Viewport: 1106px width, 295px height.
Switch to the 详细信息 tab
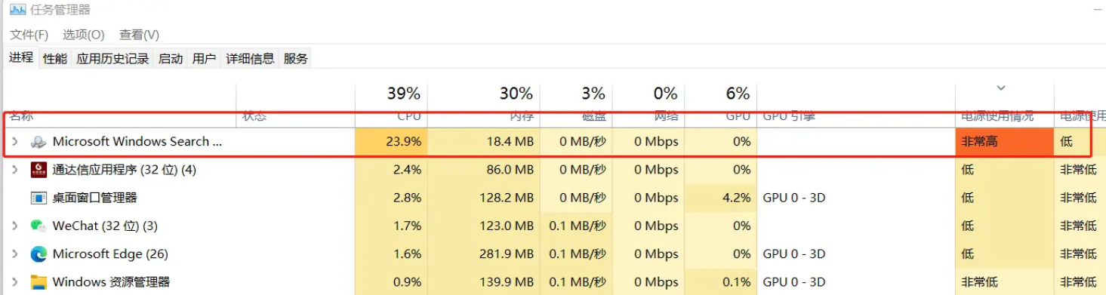(x=251, y=59)
